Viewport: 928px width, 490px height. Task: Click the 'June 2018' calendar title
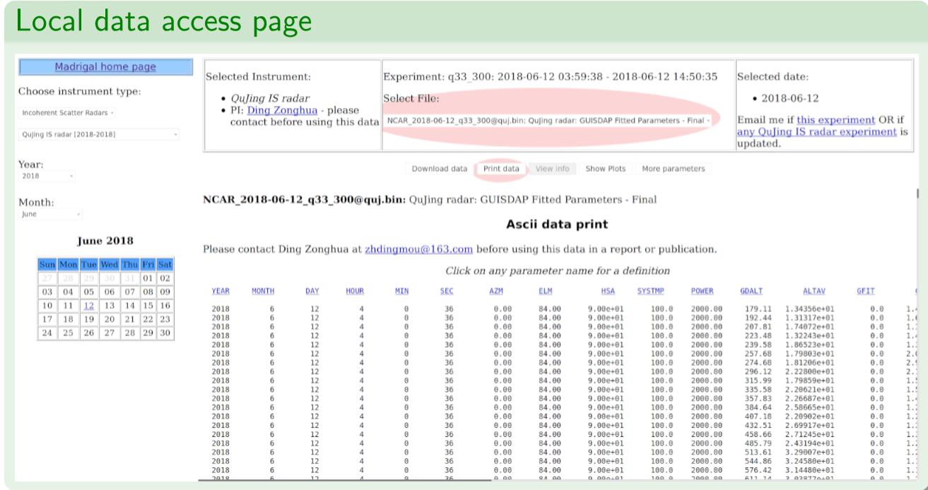coord(105,241)
